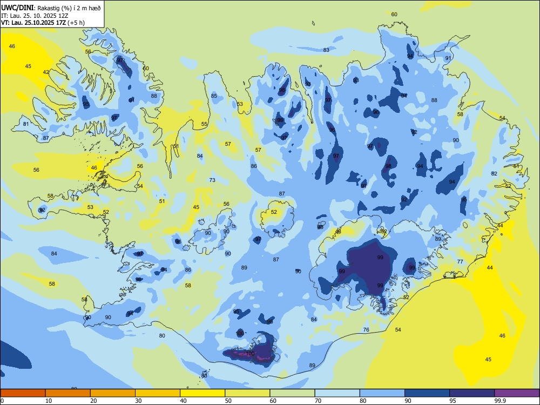Click the 'VT: Lau. 25.10.2025 17Z' line
540x405 pixels.
[x=33, y=23]
